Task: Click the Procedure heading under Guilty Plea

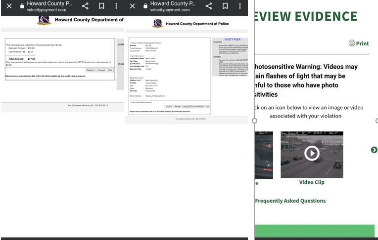Action: (x=217, y=57)
